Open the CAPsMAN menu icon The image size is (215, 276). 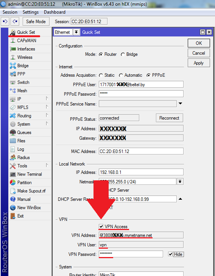[13, 41]
